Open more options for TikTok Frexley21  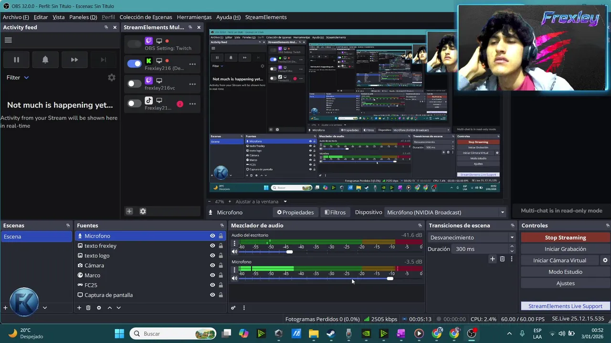(192, 103)
